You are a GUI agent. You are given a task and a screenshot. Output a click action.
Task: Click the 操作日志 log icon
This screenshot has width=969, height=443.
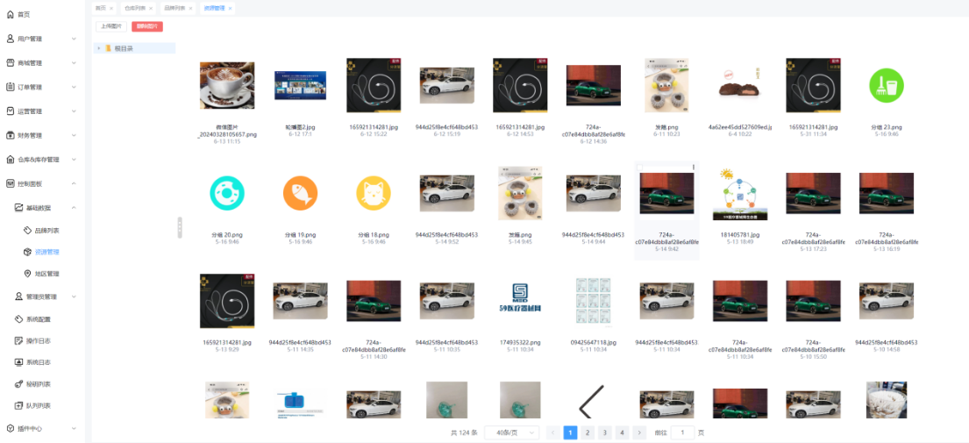(18, 340)
